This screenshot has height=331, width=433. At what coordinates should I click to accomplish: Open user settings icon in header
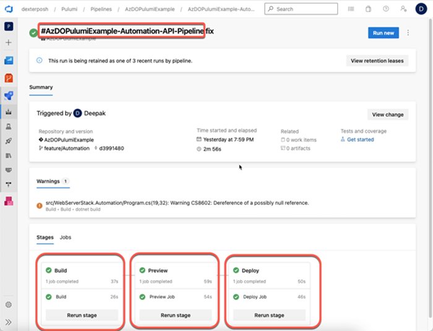tap(403, 9)
